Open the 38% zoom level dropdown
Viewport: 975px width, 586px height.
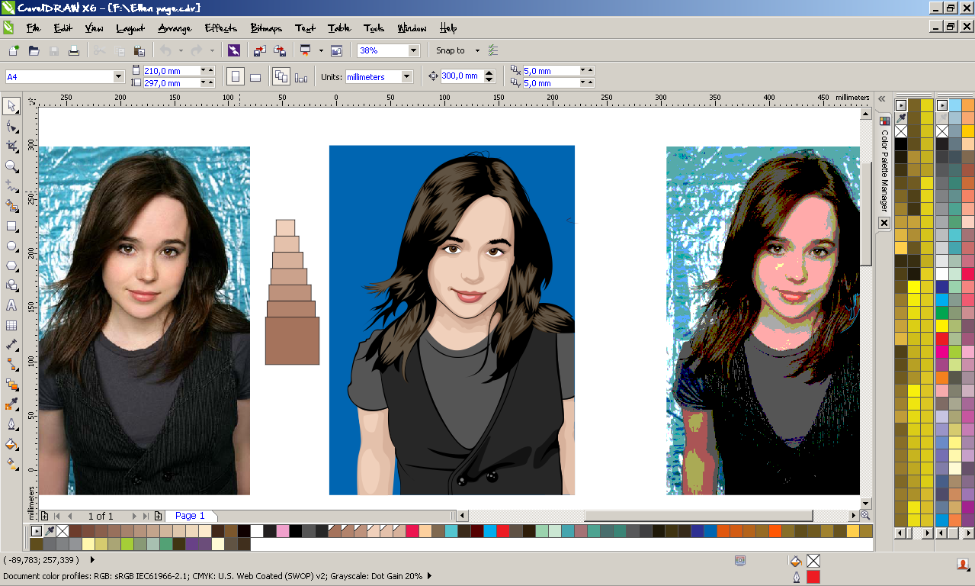[x=413, y=51]
